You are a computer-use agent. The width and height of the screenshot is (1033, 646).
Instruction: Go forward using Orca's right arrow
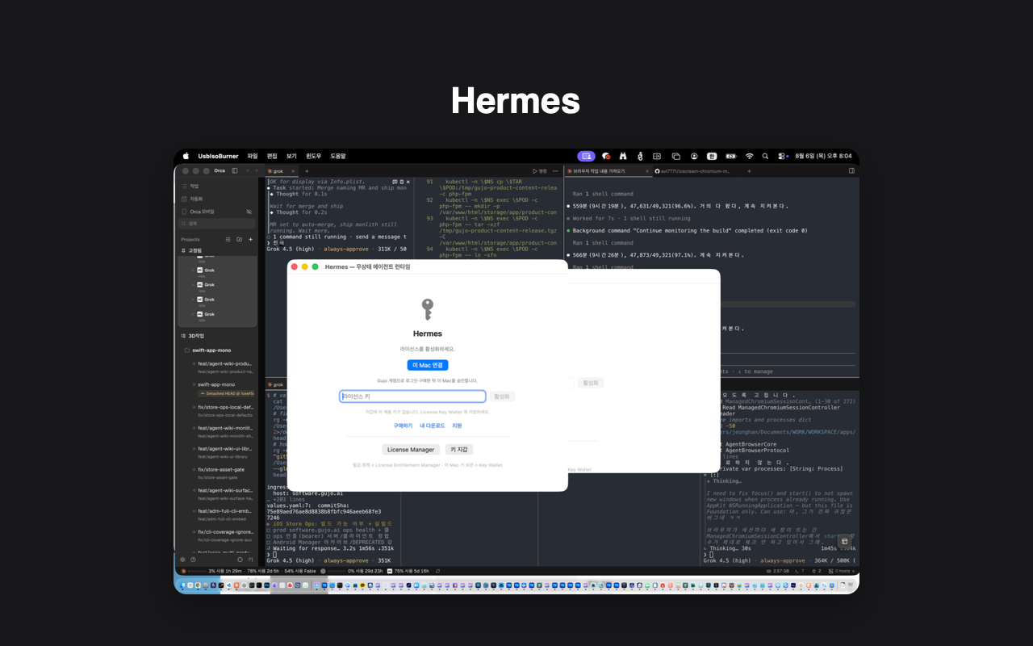point(257,170)
